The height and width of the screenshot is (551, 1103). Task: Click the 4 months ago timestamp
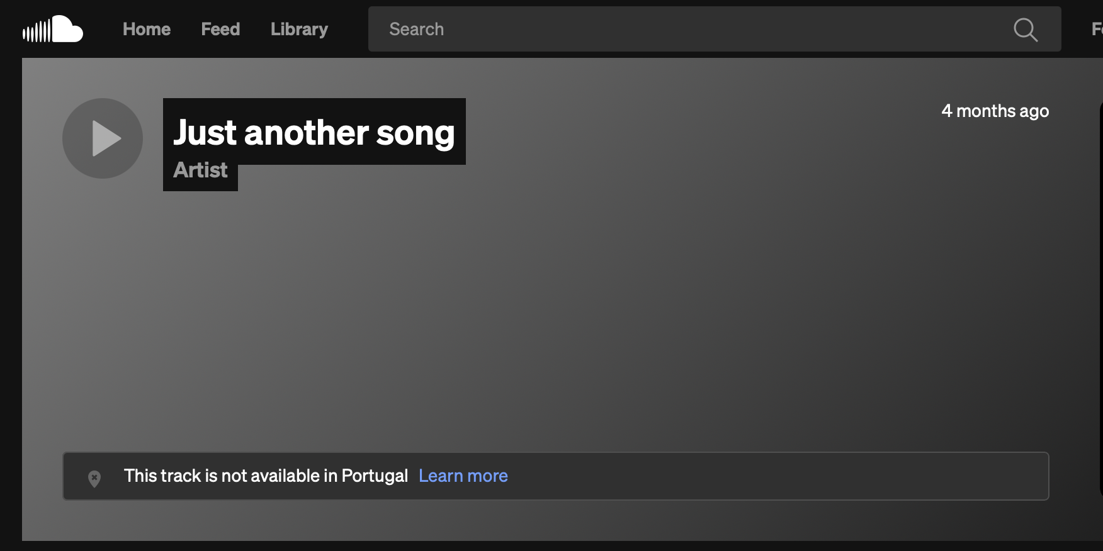(995, 111)
